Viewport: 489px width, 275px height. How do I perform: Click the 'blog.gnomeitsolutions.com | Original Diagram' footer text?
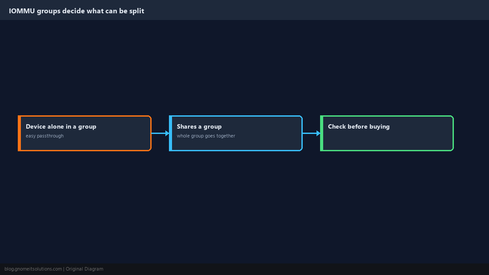(x=54, y=269)
